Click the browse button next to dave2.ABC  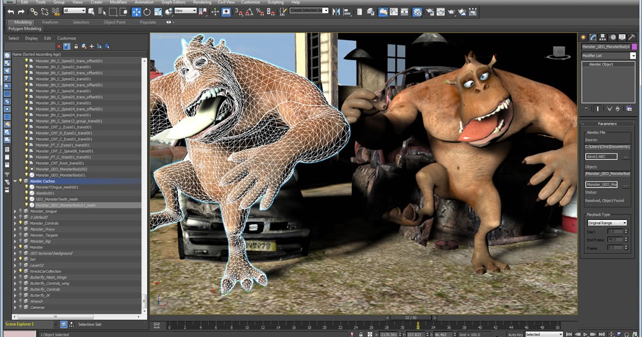pyautogui.click(x=626, y=157)
